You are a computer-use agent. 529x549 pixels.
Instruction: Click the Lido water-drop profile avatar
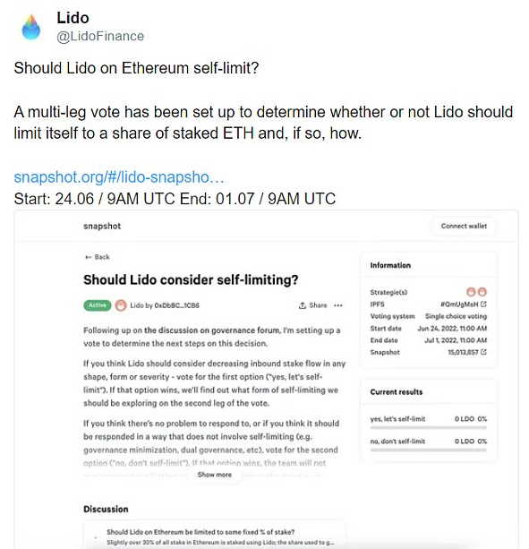point(31,27)
